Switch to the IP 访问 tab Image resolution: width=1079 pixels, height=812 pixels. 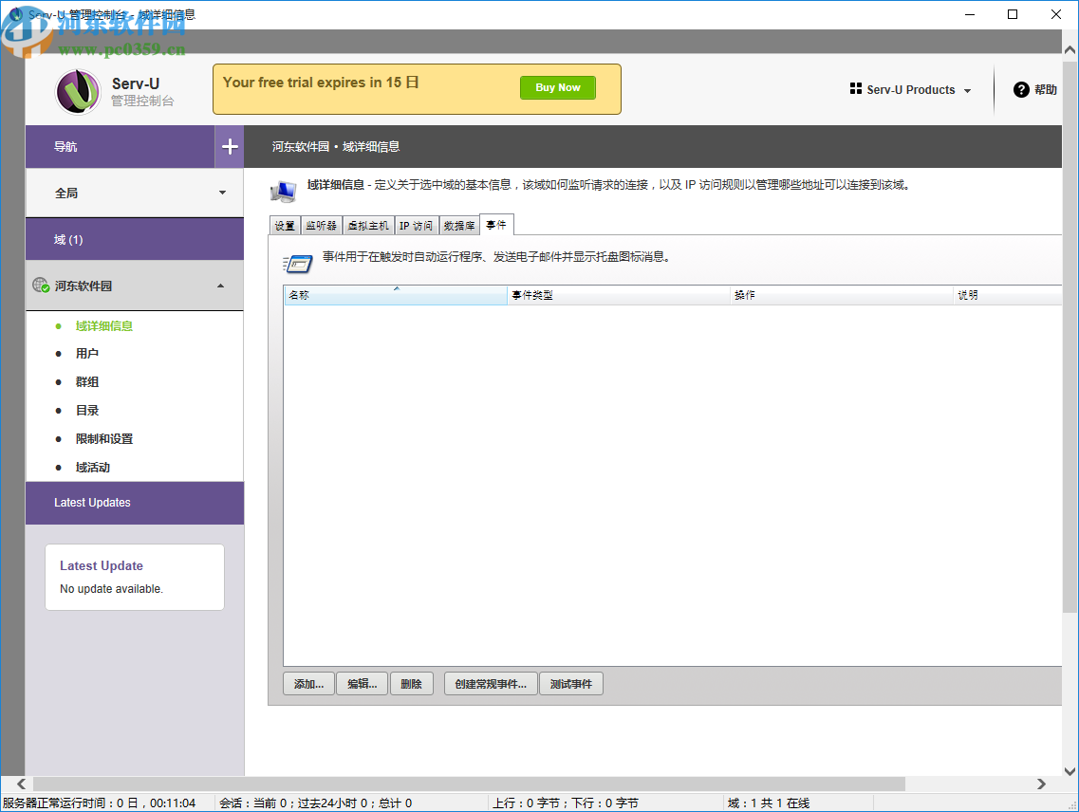pyautogui.click(x=416, y=226)
